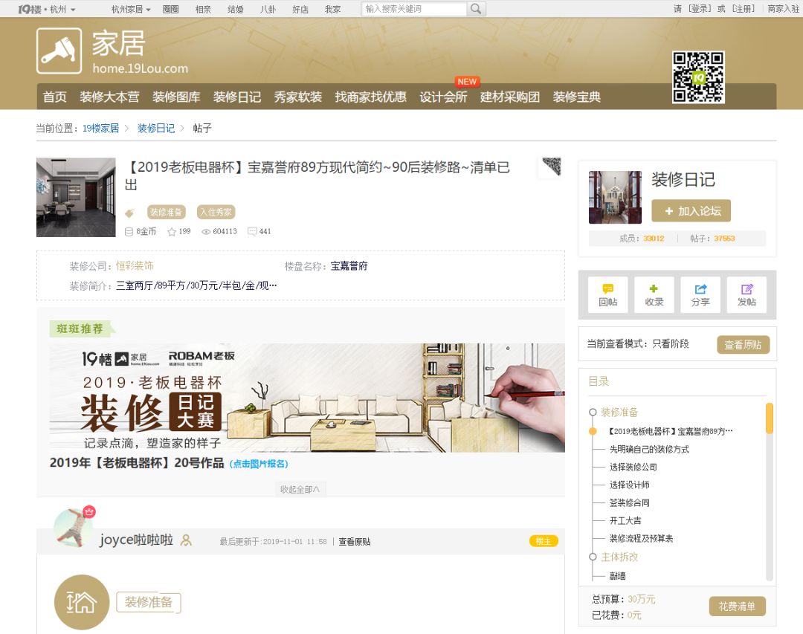Click the 相亲 top menu link
Screen dimensions: 803x634
(203, 9)
